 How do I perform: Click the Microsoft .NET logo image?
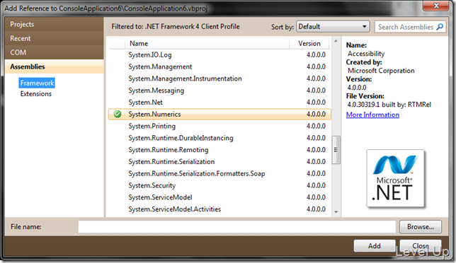click(395, 178)
